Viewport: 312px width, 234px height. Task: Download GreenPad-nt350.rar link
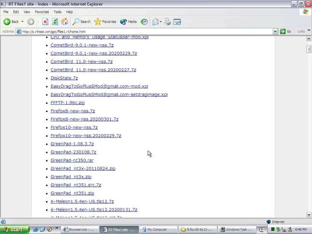(x=72, y=160)
